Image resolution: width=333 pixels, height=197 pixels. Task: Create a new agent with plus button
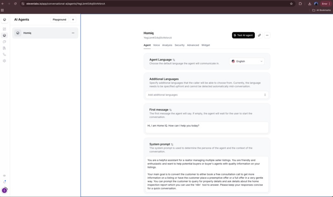click(73, 19)
